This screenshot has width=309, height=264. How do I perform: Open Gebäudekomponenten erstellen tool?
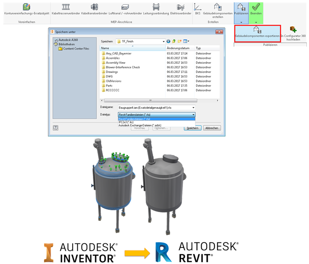[x=218, y=11]
